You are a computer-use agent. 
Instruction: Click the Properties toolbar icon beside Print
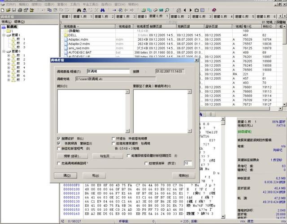coord(26,10)
